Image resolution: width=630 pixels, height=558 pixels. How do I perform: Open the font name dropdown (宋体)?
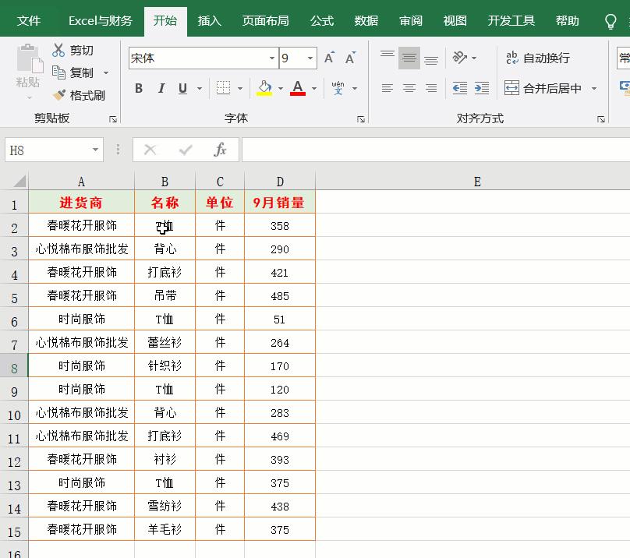coord(272,58)
